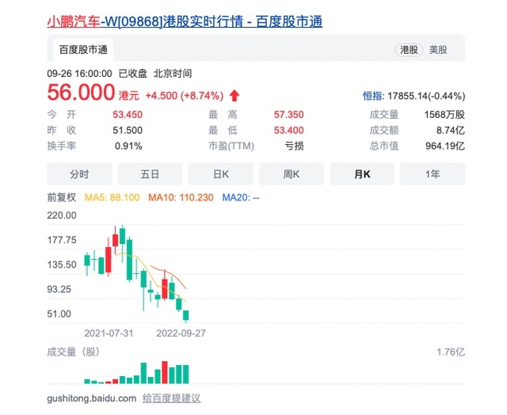Click the 最低 value 53.400
The height and width of the screenshot is (415, 507).
(288, 130)
